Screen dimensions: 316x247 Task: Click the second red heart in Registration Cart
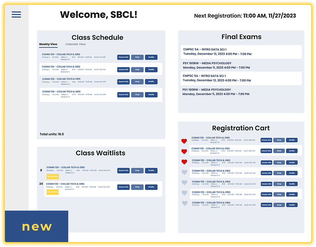point(184,151)
